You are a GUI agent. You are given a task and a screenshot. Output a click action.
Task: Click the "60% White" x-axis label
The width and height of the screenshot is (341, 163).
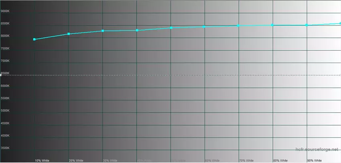pyautogui.click(x=212, y=161)
